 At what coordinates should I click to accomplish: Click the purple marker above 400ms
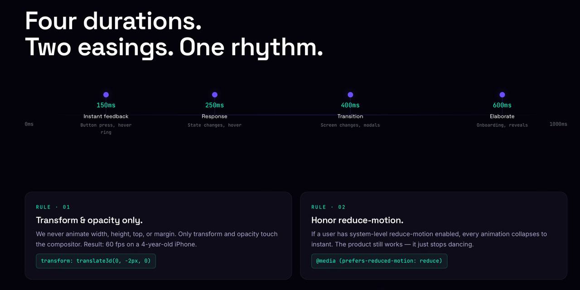350,95
